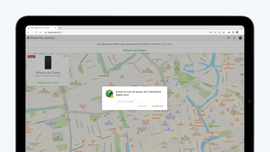View site info via the lock icon

46,32
